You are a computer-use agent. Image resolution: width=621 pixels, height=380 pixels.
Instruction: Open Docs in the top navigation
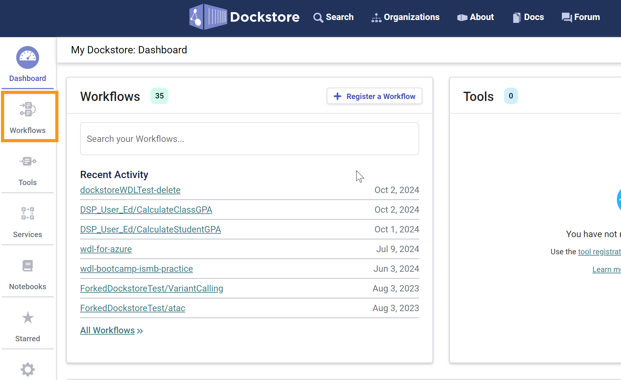click(x=528, y=17)
